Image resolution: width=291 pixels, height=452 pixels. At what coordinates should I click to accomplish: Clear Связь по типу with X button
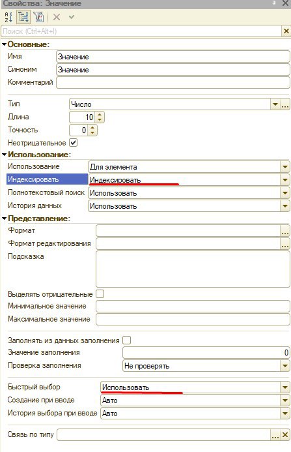285,434
